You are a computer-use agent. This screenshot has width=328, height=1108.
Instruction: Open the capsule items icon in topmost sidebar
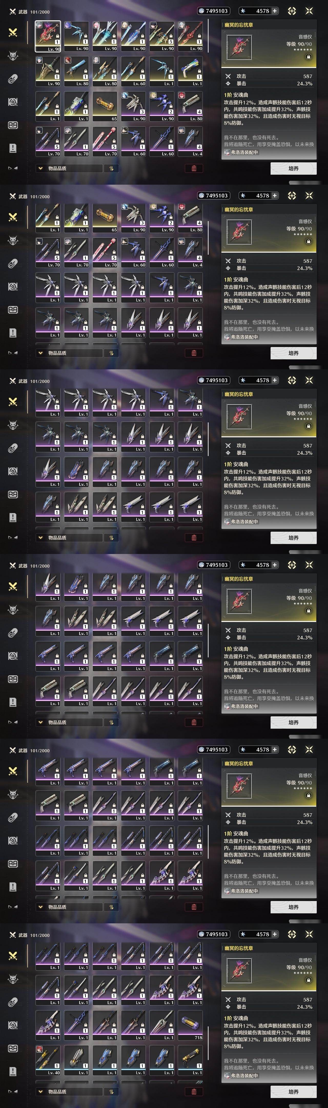point(13,79)
